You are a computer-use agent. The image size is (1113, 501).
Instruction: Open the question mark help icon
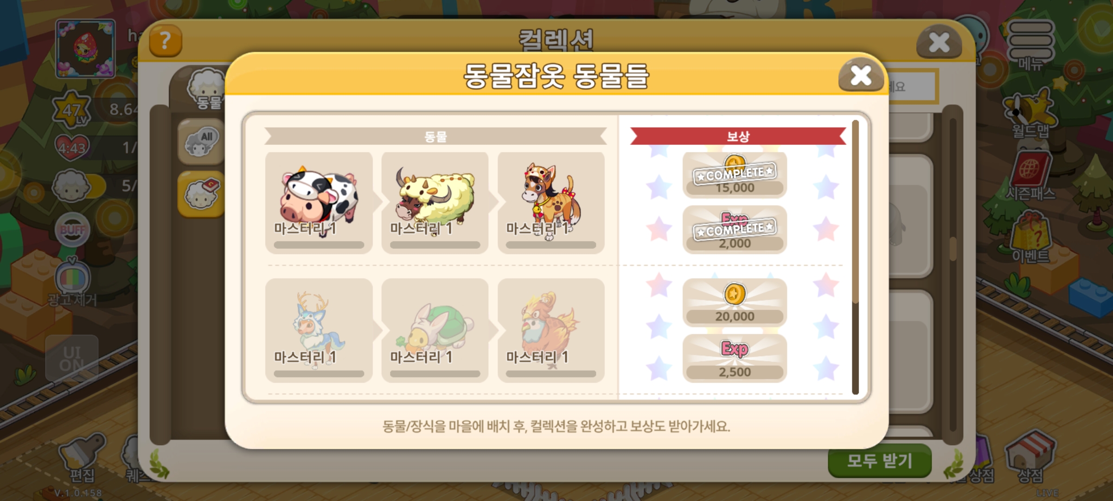pos(165,41)
